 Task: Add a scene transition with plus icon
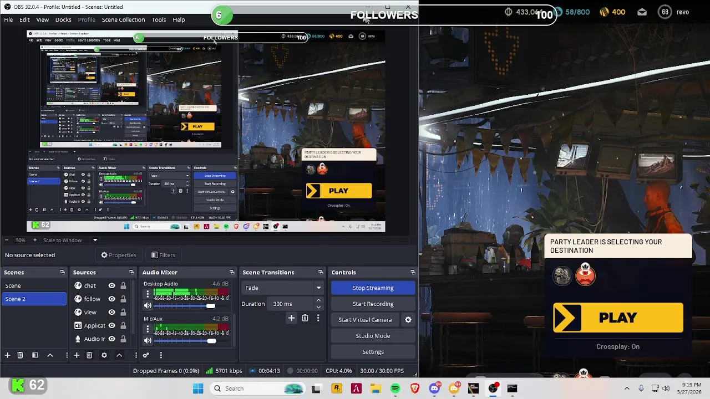(291, 318)
